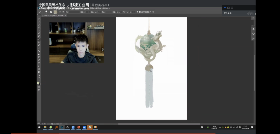Open the Layers panel icon in right dock
The width and height of the screenshot is (280, 134).
pyautogui.click(x=253, y=29)
